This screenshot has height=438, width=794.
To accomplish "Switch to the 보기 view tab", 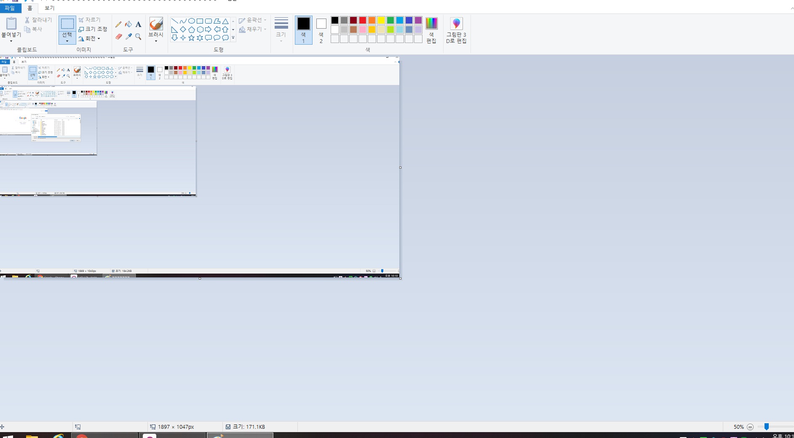I will (50, 8).
